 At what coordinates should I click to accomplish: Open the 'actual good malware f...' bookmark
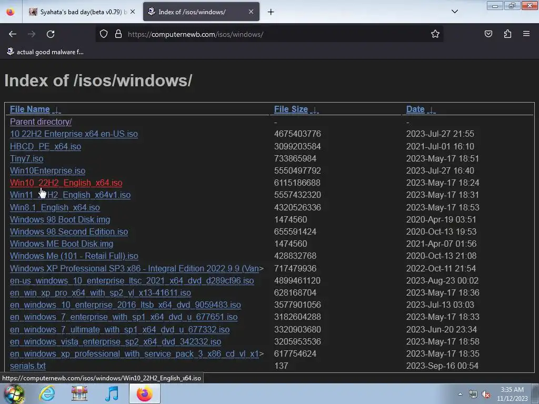point(45,52)
